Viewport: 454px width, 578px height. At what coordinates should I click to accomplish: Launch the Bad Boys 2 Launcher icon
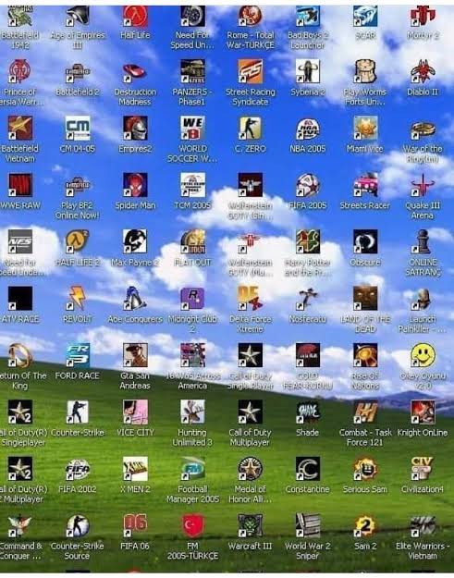coord(308,17)
